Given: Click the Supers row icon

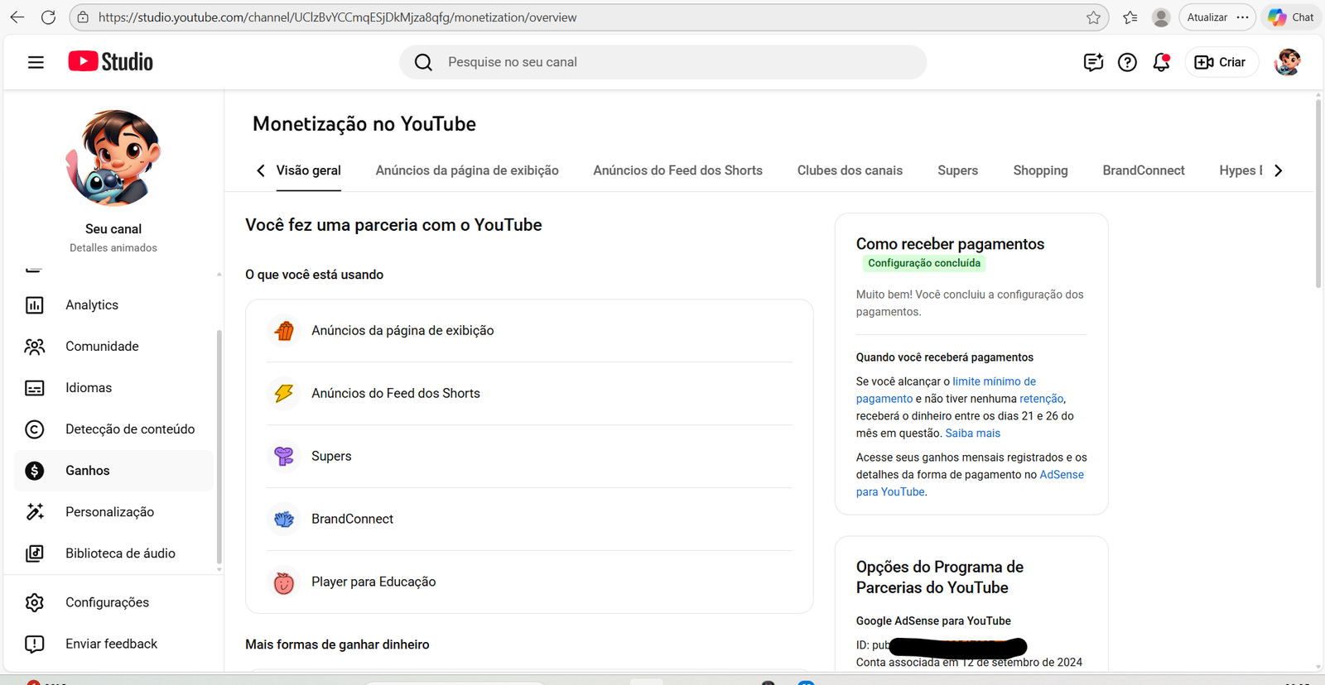Looking at the screenshot, I should 284,457.
